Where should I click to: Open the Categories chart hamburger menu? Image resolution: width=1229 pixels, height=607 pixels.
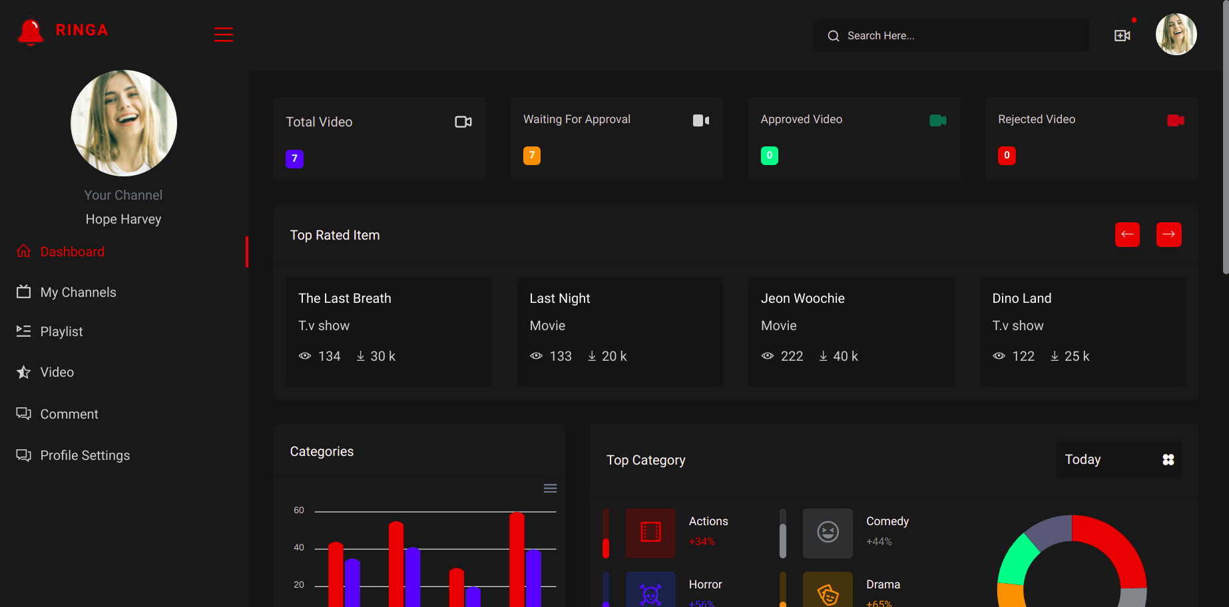click(x=550, y=489)
